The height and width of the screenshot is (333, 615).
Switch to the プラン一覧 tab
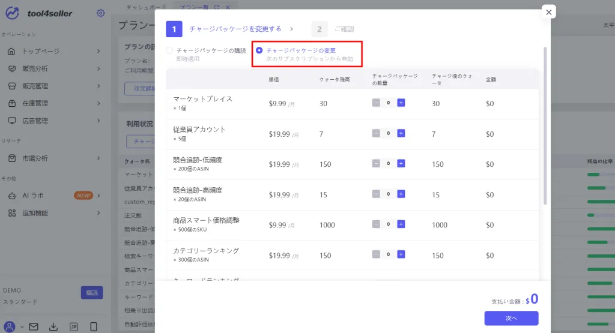pyautogui.click(x=194, y=7)
